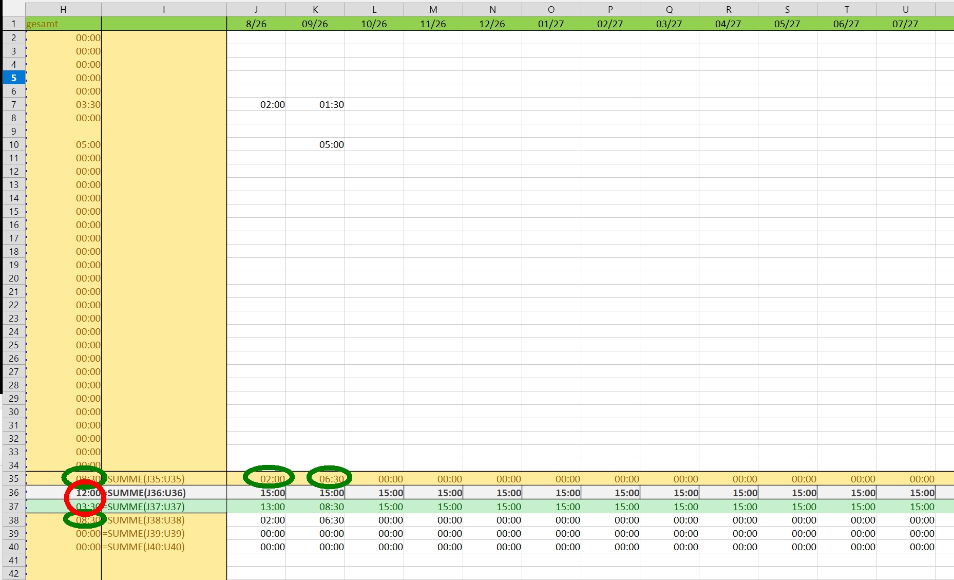954x580 pixels.
Task: Select cell K35 showing 06:30
Action: (x=315, y=479)
